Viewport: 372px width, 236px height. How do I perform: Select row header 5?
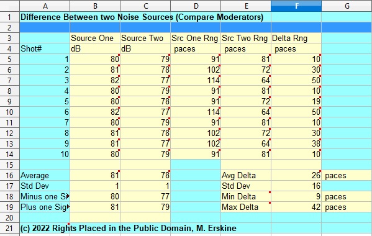tap(9, 59)
